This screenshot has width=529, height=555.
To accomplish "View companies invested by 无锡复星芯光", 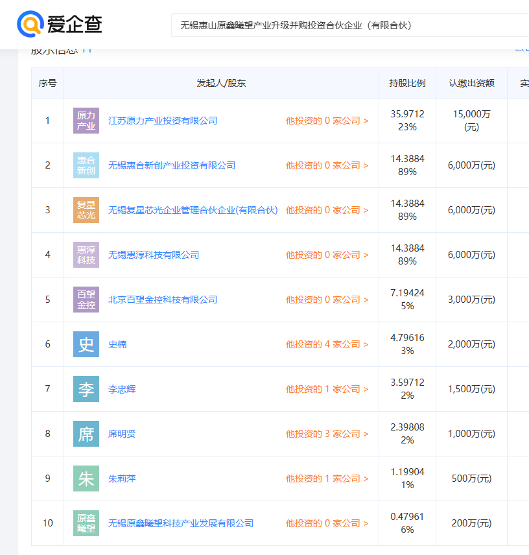I will (x=327, y=210).
